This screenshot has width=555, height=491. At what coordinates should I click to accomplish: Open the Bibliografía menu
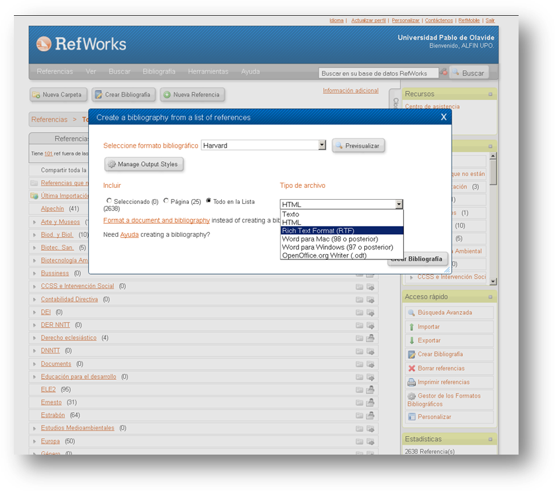tap(159, 71)
